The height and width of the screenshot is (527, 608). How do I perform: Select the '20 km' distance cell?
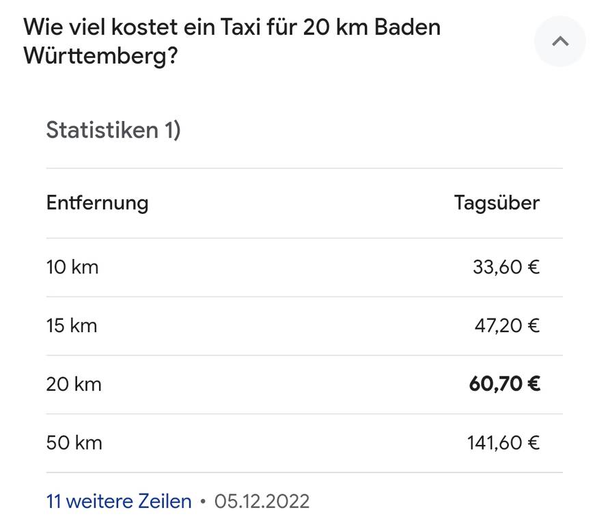click(x=74, y=384)
